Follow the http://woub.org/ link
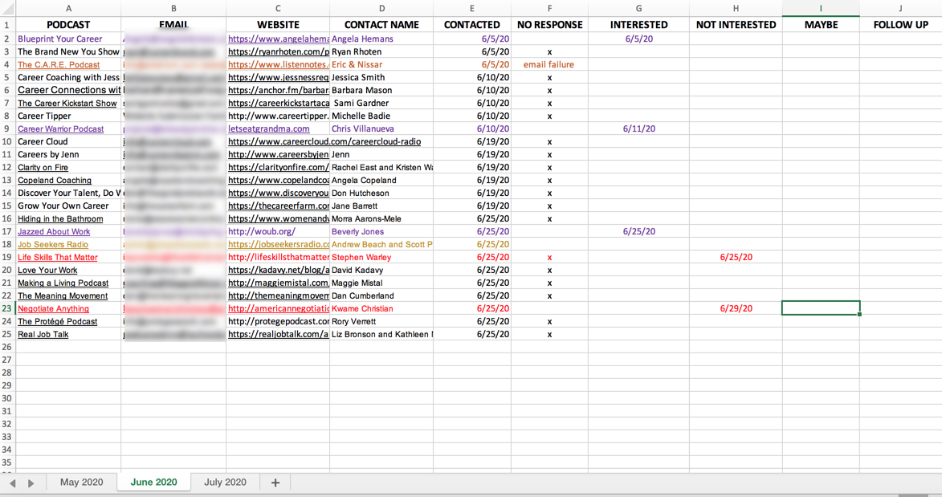Image resolution: width=942 pixels, height=497 pixels. pyautogui.click(x=262, y=231)
